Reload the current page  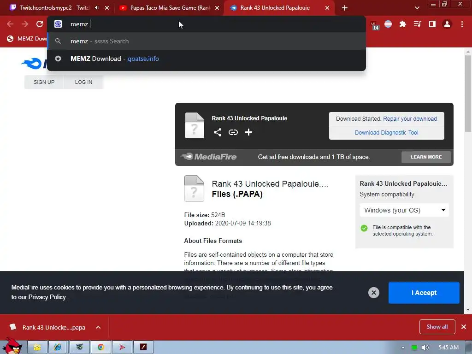coord(40,24)
